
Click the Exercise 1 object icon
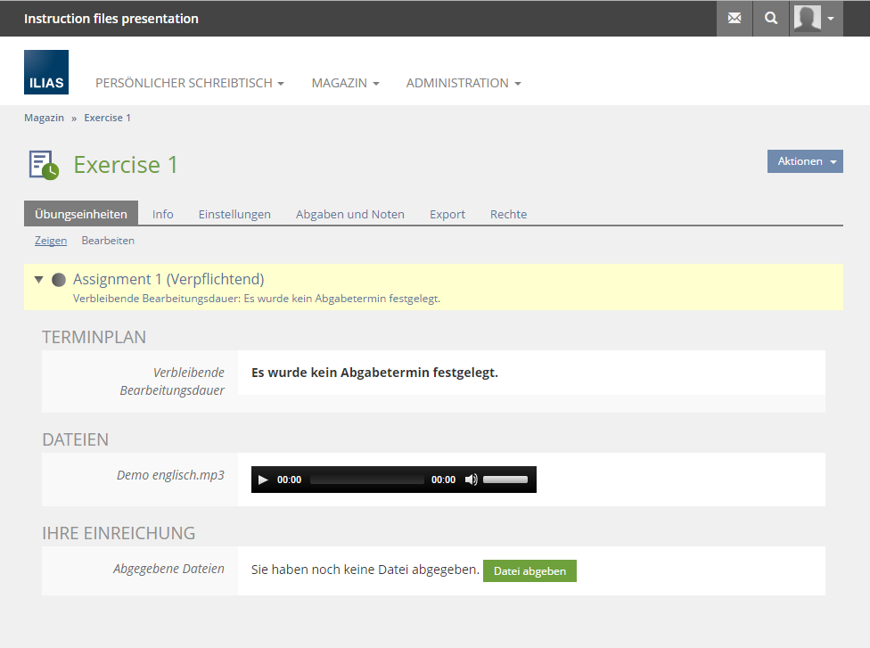tap(44, 165)
